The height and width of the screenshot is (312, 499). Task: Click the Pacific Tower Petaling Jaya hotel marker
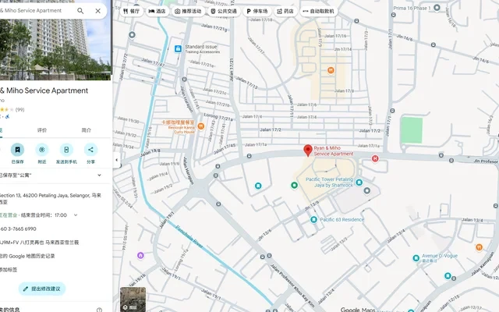click(x=359, y=182)
